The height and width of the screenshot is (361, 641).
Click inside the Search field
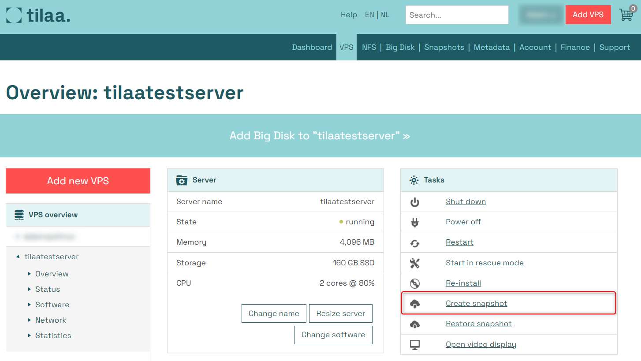pyautogui.click(x=457, y=15)
